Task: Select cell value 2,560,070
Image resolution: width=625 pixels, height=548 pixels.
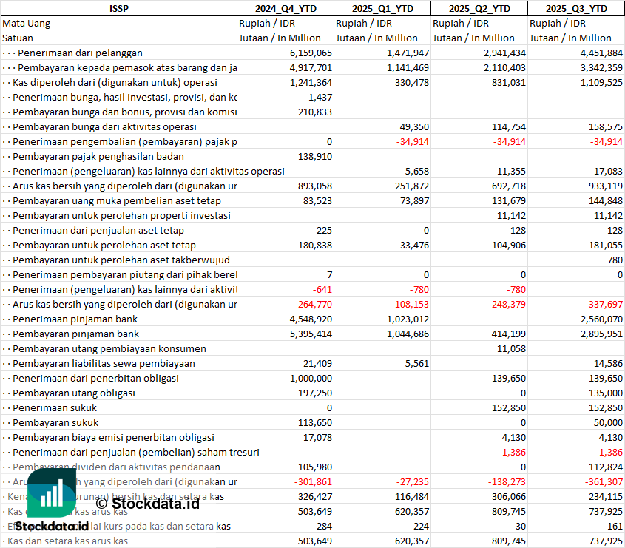Action: click(601, 319)
